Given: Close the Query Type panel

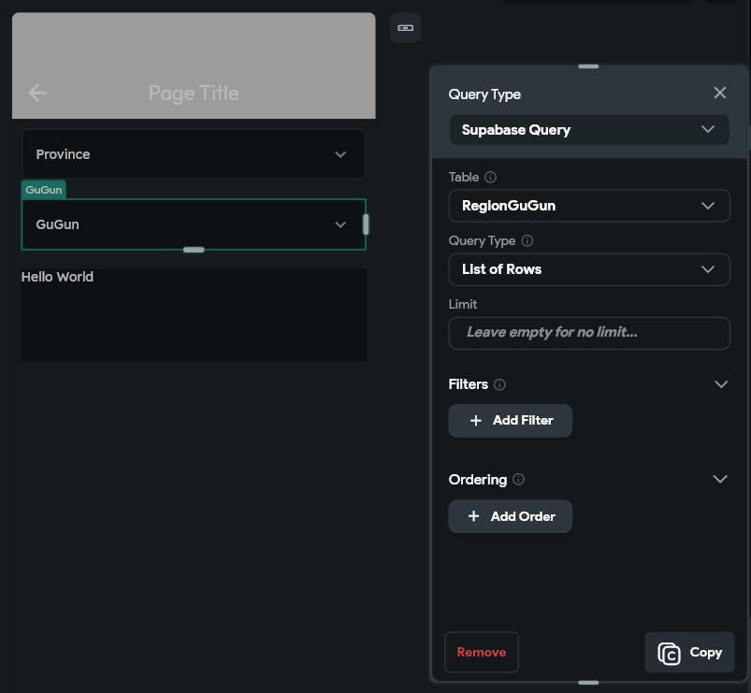Looking at the screenshot, I should click(x=719, y=93).
